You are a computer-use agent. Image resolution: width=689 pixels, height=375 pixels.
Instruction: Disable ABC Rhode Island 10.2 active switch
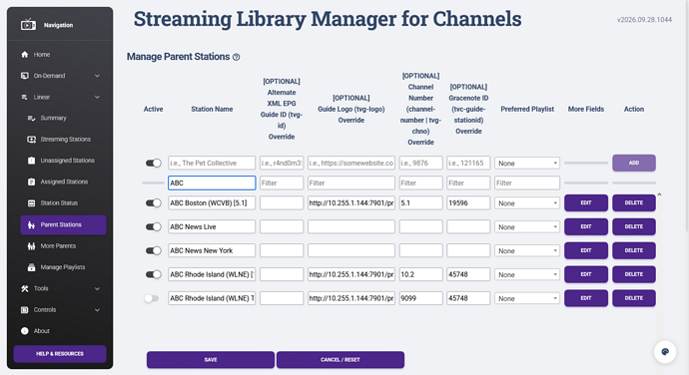pyautogui.click(x=154, y=274)
